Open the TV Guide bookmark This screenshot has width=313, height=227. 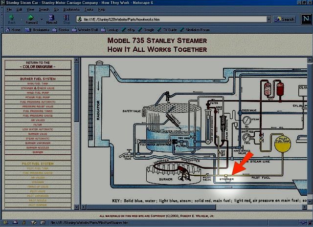pos(167,30)
